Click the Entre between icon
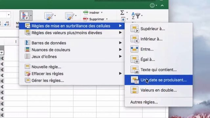This screenshot has height=118, width=210. 135,49
